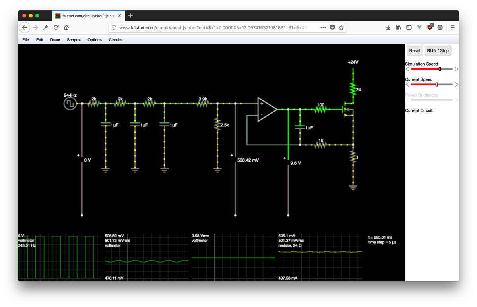Click Simulation Speed decrease arrow
This screenshot has height=307, width=477.
407,69
